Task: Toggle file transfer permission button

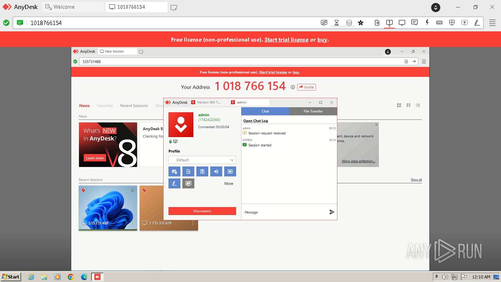Action: click(x=188, y=172)
